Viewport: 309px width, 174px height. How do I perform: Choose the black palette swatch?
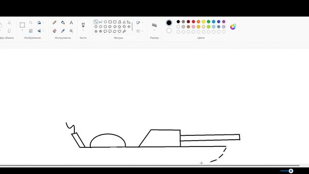(x=178, y=22)
